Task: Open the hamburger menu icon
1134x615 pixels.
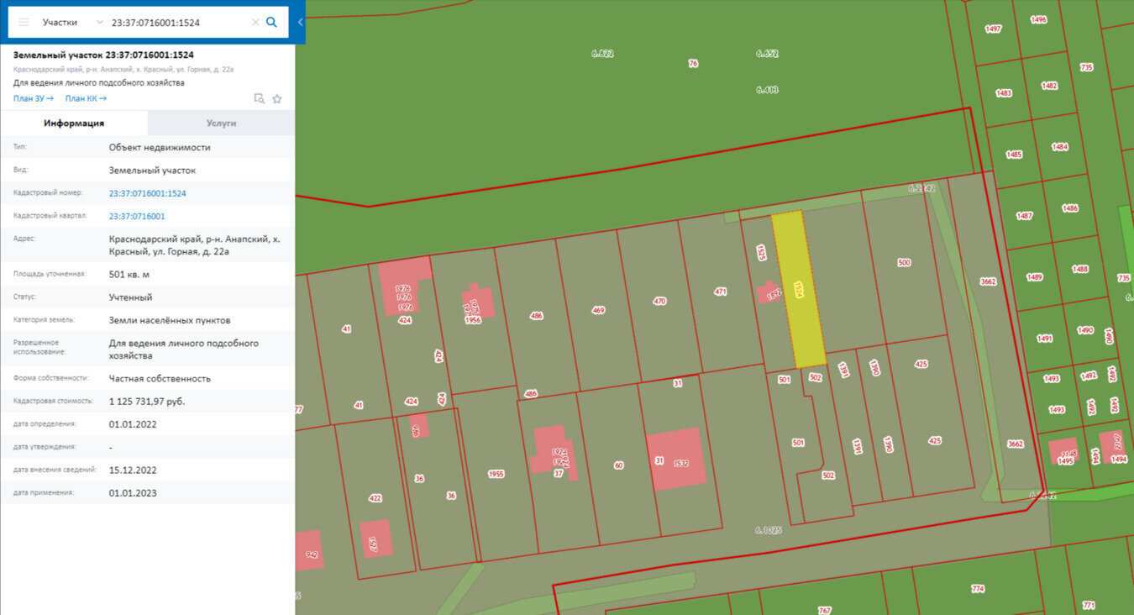Action: pos(24,23)
